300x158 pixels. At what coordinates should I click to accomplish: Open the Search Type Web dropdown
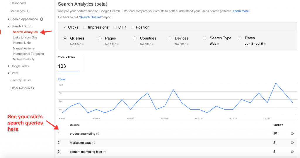(214, 44)
